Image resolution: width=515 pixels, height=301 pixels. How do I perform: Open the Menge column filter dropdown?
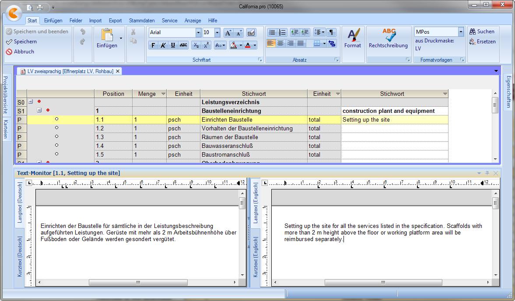(x=163, y=94)
